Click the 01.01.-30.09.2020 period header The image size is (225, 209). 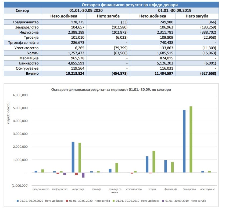[x=85, y=10]
